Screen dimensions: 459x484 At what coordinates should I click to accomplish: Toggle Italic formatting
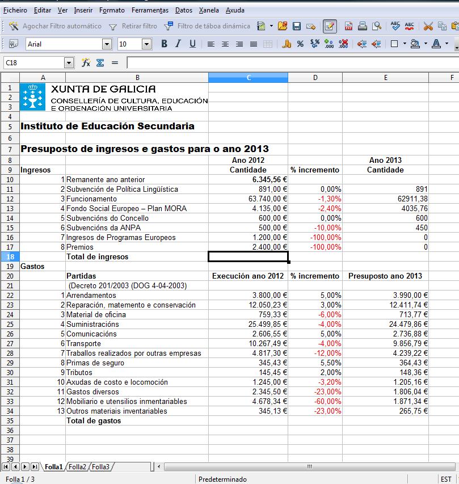pos(178,44)
